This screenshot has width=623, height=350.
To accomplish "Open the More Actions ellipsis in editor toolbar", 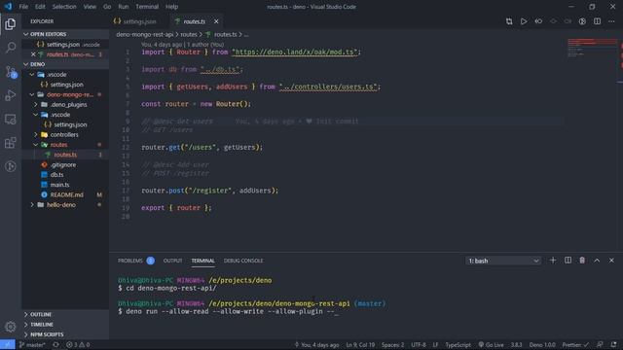I will tap(611, 21).
